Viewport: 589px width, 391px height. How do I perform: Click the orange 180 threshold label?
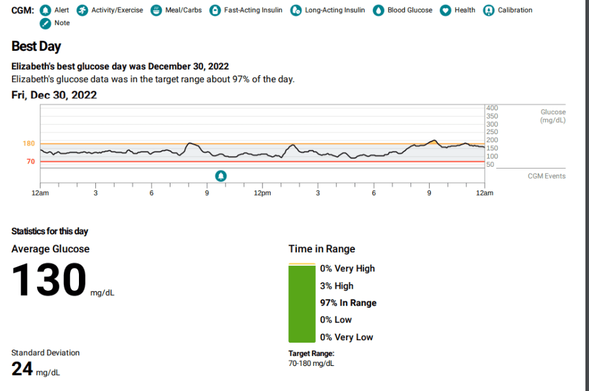(x=29, y=143)
